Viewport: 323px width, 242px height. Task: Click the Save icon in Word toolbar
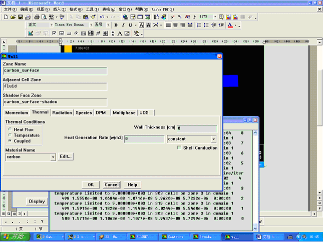(21, 17)
